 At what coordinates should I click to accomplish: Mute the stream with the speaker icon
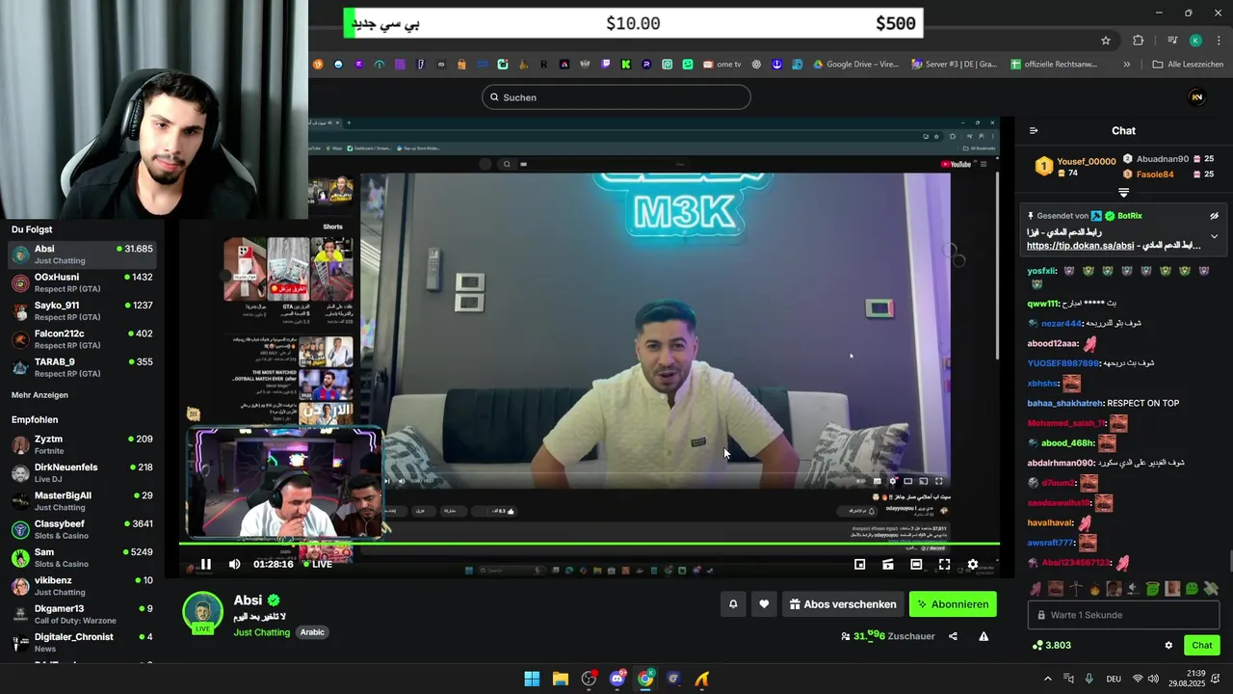[234, 564]
